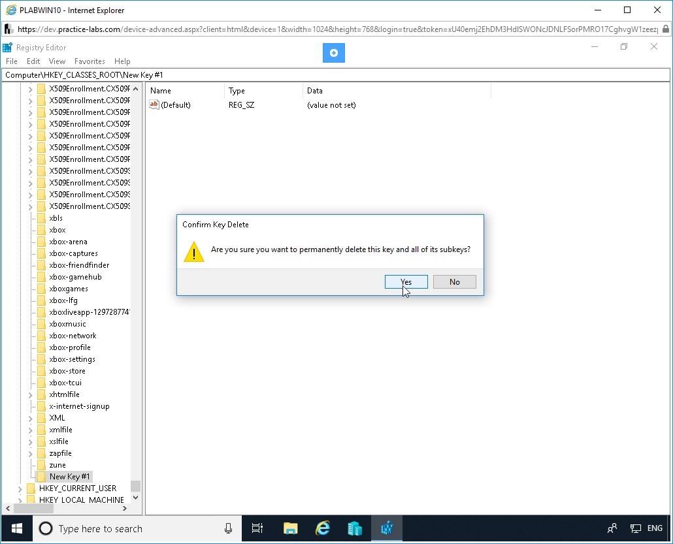
Task: Select the xbox-settings key
Action: [72, 359]
